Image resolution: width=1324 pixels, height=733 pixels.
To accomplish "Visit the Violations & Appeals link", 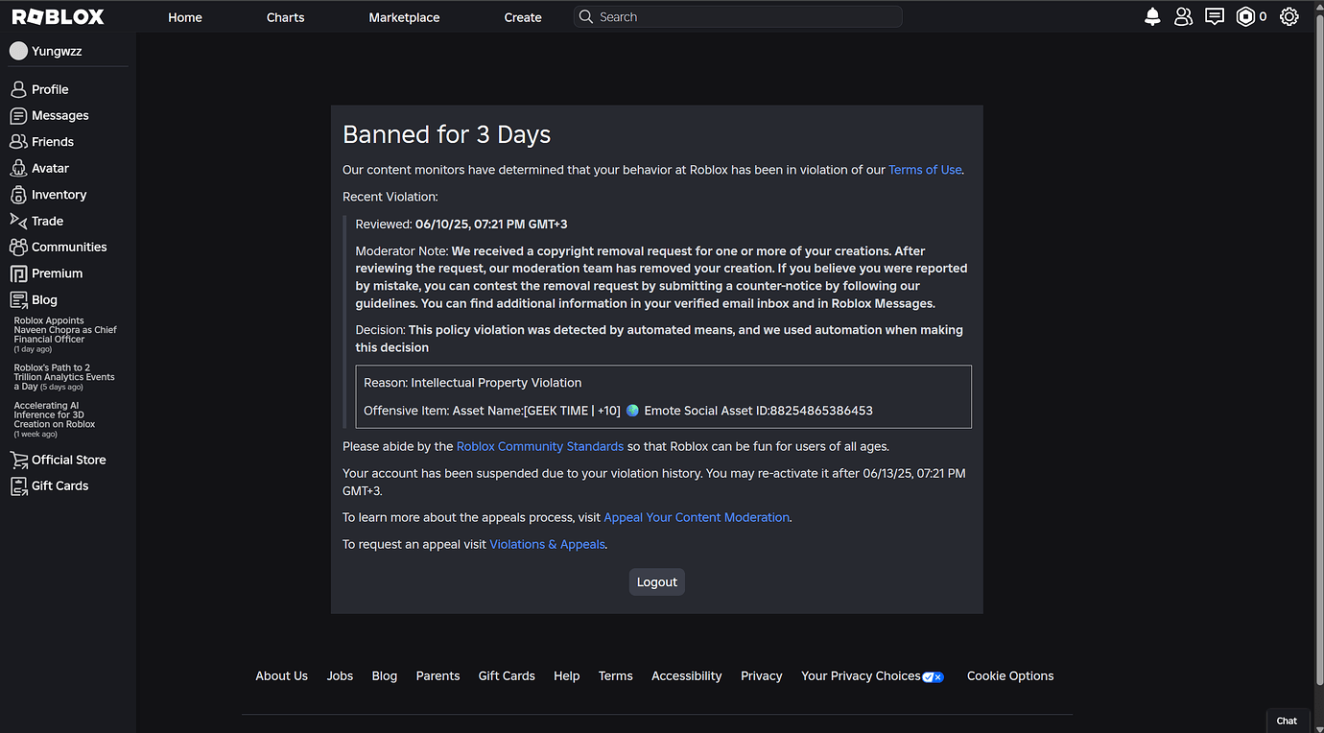I will coord(547,543).
